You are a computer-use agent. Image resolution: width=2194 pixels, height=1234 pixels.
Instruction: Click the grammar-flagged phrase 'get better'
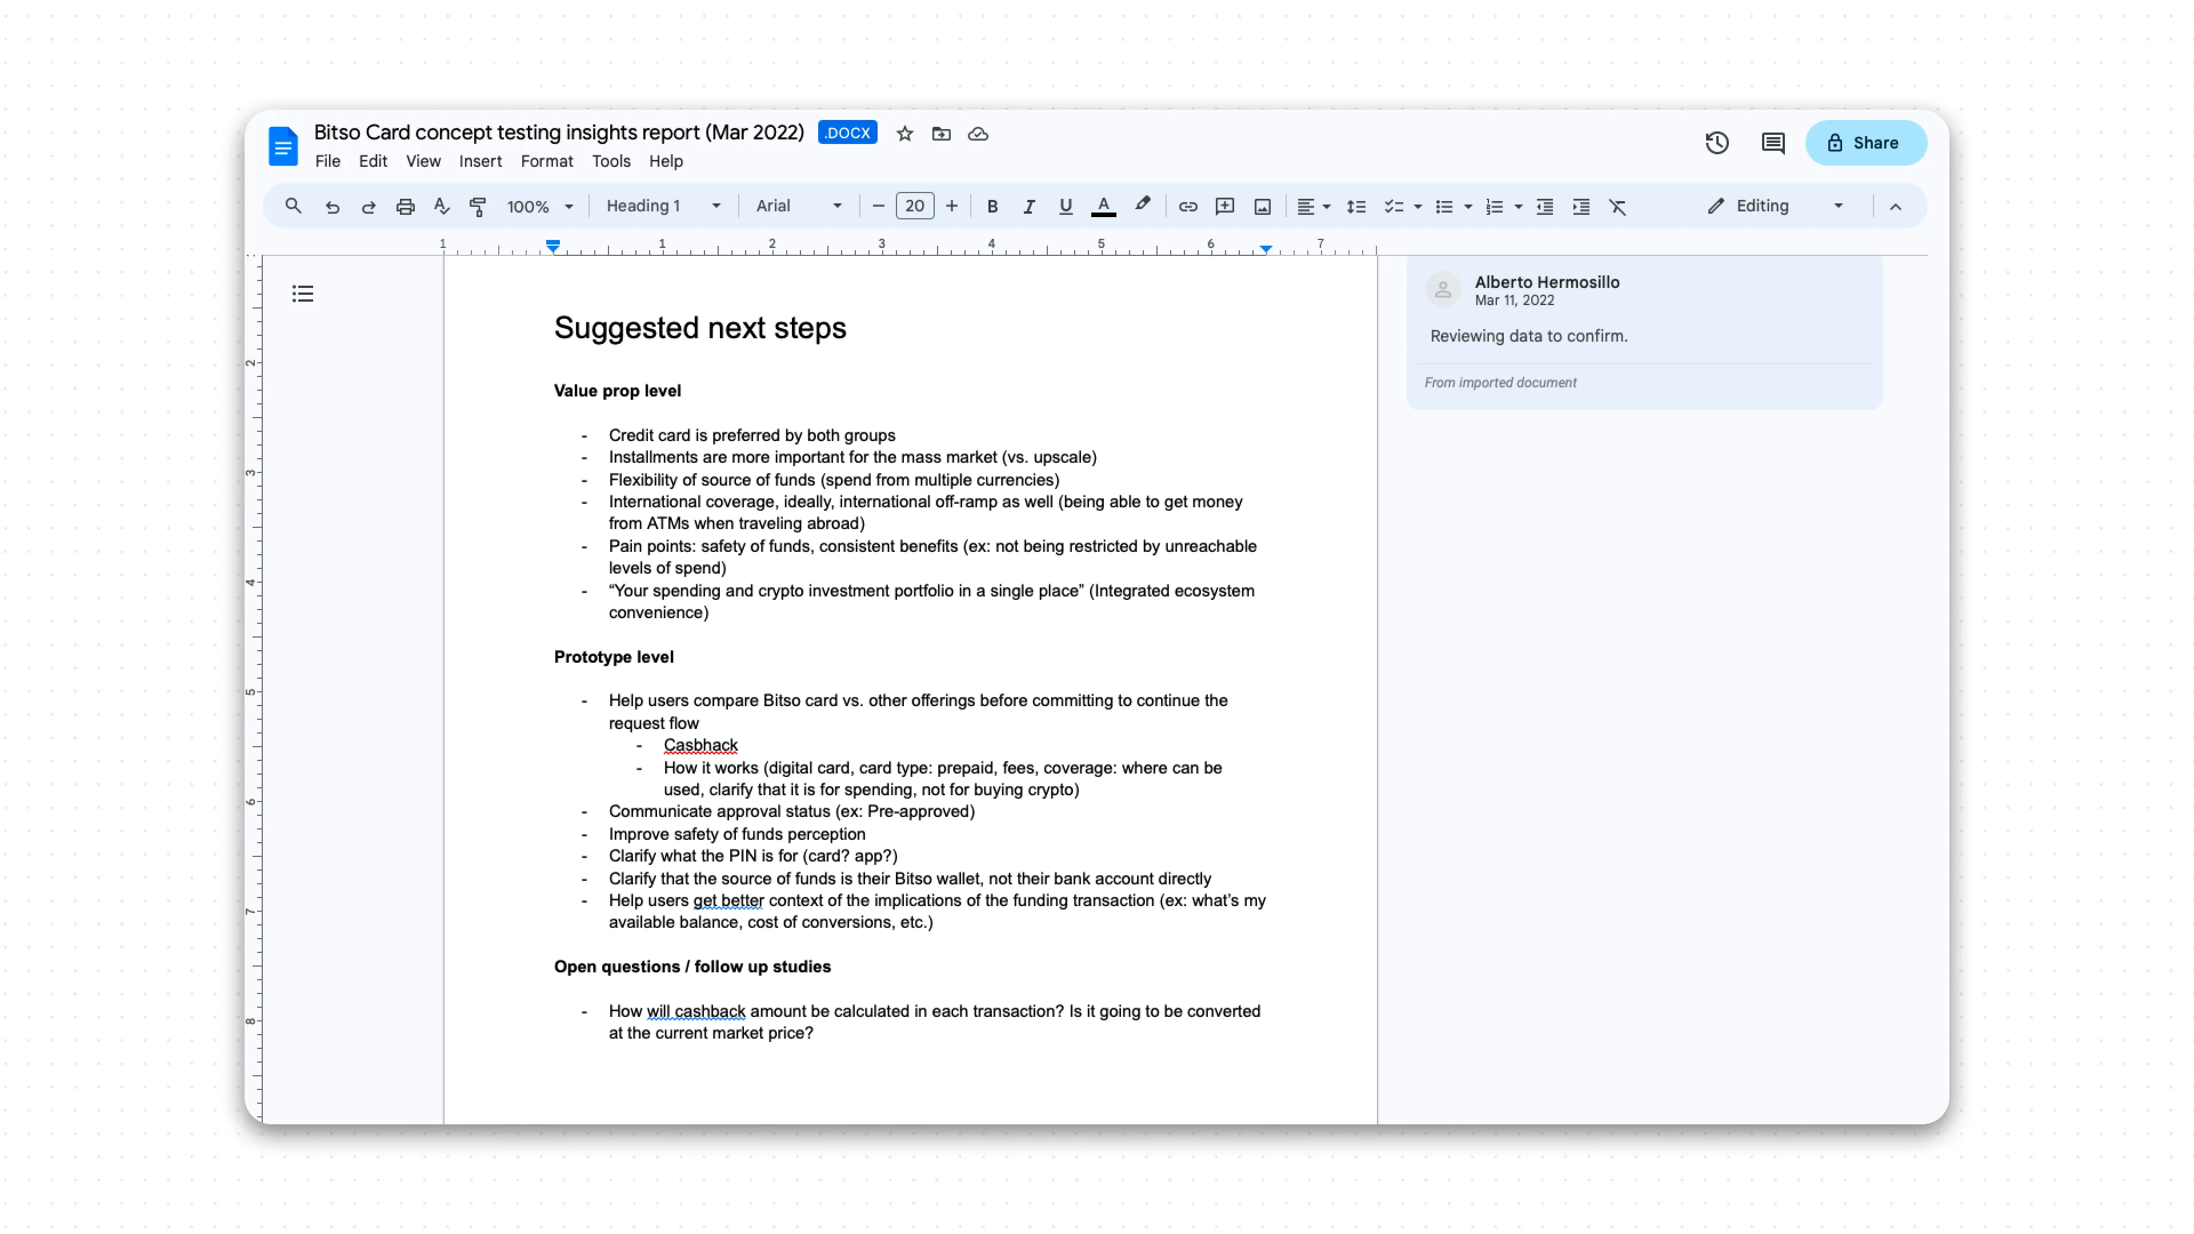point(727,901)
